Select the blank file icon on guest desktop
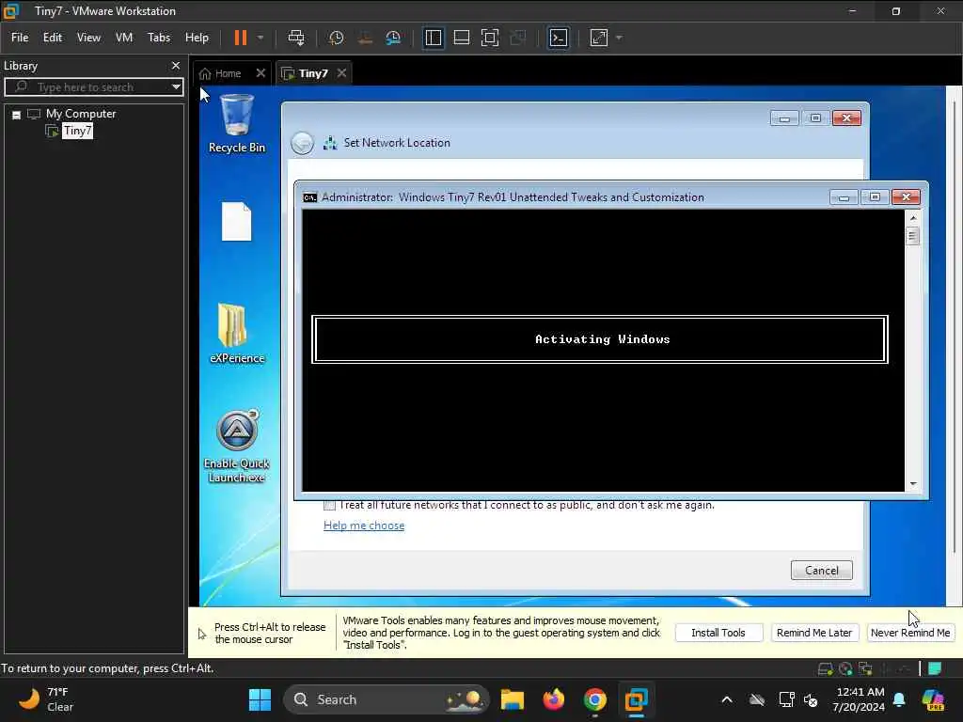The height and width of the screenshot is (722, 963). 236,221
